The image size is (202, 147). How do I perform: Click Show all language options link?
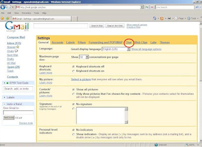pos(146,49)
